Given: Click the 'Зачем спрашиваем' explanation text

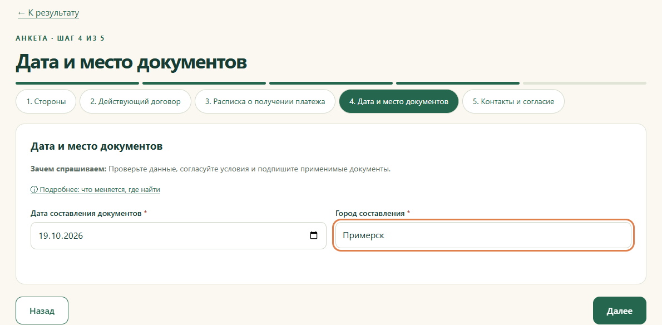Looking at the screenshot, I should pos(211,169).
